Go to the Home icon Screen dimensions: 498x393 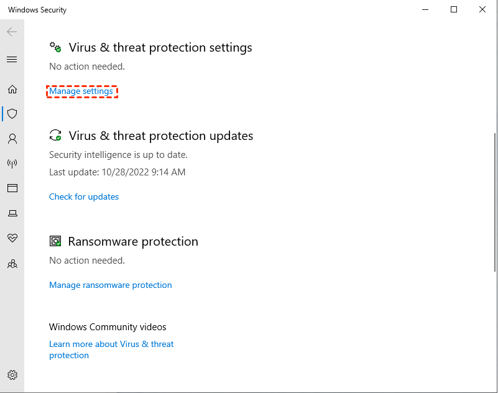point(12,90)
